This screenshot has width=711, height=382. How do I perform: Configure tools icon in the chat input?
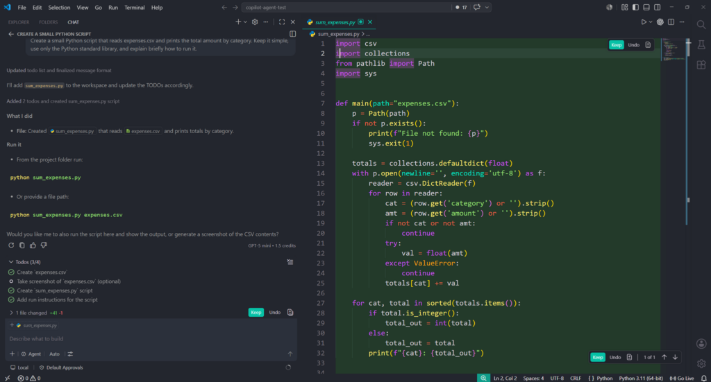[70, 354]
